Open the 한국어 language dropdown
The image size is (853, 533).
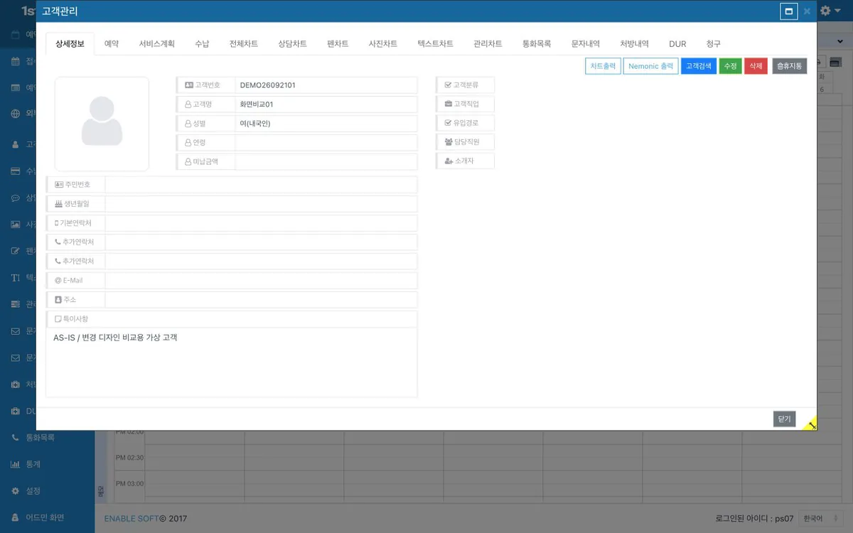820,519
